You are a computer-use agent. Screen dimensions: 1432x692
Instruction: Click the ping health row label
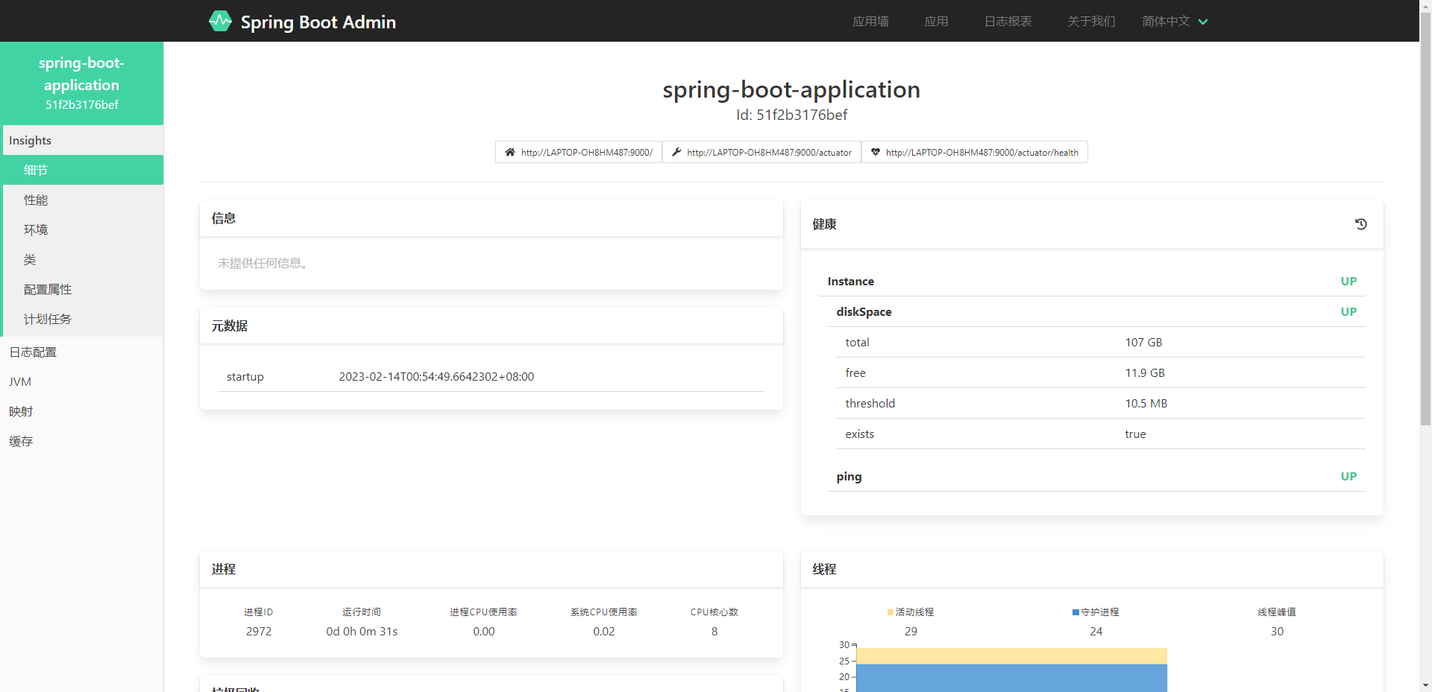pos(849,477)
